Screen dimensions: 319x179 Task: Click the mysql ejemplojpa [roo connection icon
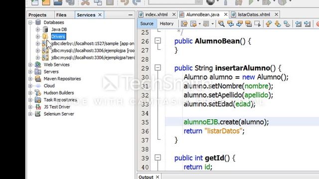tap(45, 51)
